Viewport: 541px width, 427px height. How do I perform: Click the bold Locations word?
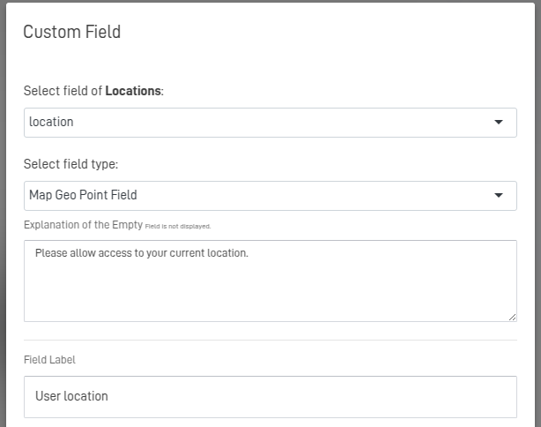pyautogui.click(x=133, y=91)
